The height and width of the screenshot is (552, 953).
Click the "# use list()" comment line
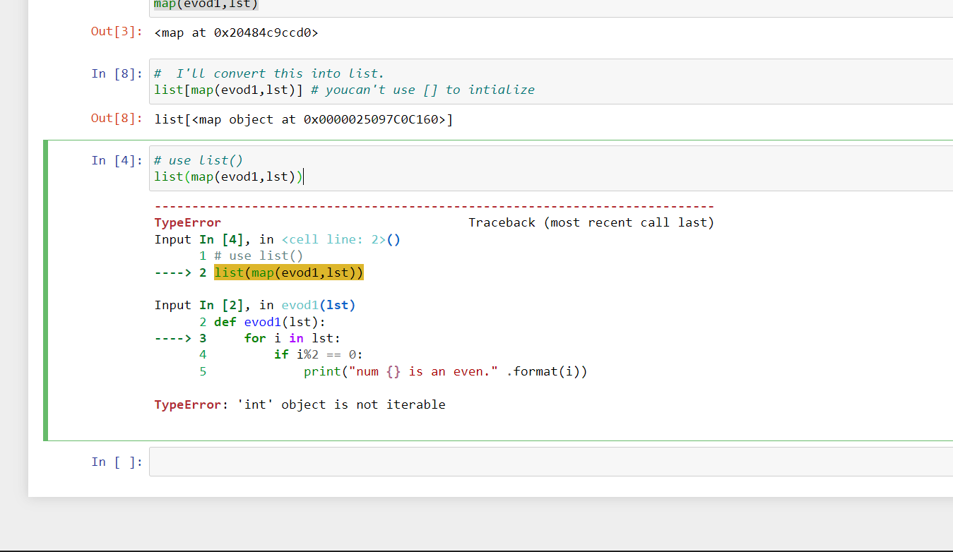(x=198, y=160)
